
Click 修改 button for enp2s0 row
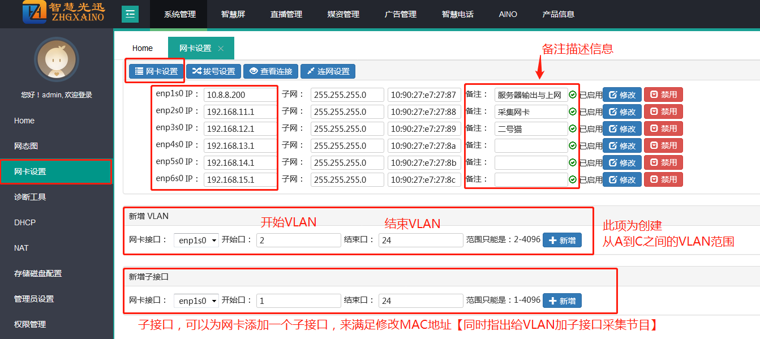coord(622,112)
